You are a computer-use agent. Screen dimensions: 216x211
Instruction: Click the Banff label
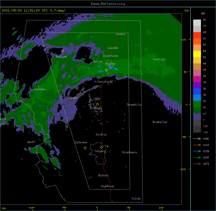pos(31,142)
